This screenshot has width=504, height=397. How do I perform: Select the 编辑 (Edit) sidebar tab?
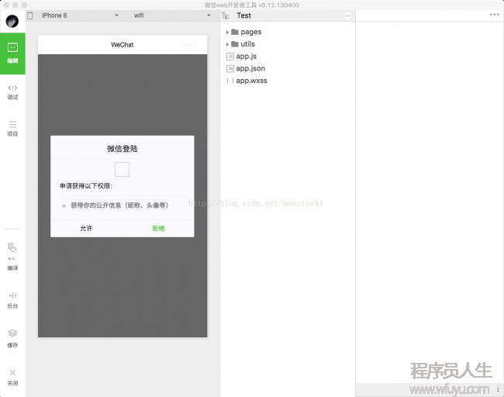click(12, 54)
